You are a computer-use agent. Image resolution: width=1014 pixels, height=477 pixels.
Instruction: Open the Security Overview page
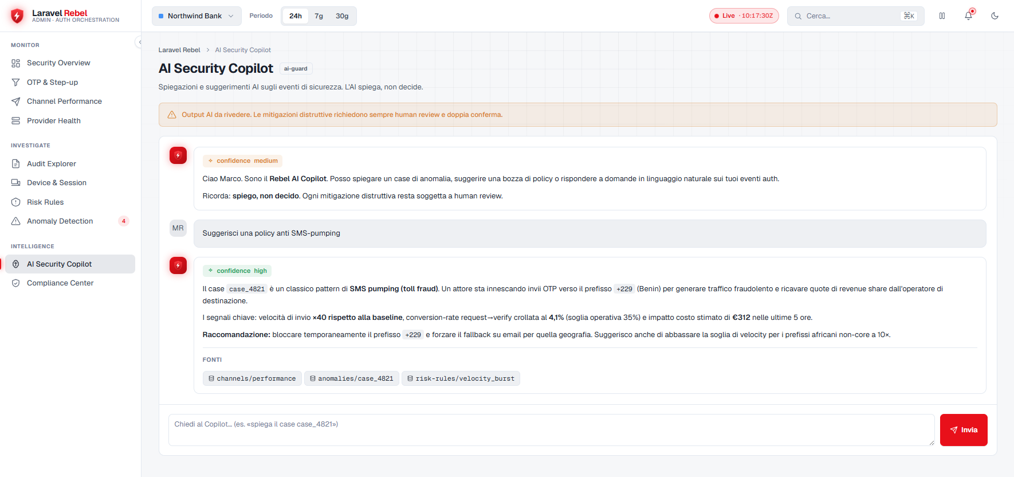click(x=70, y=63)
